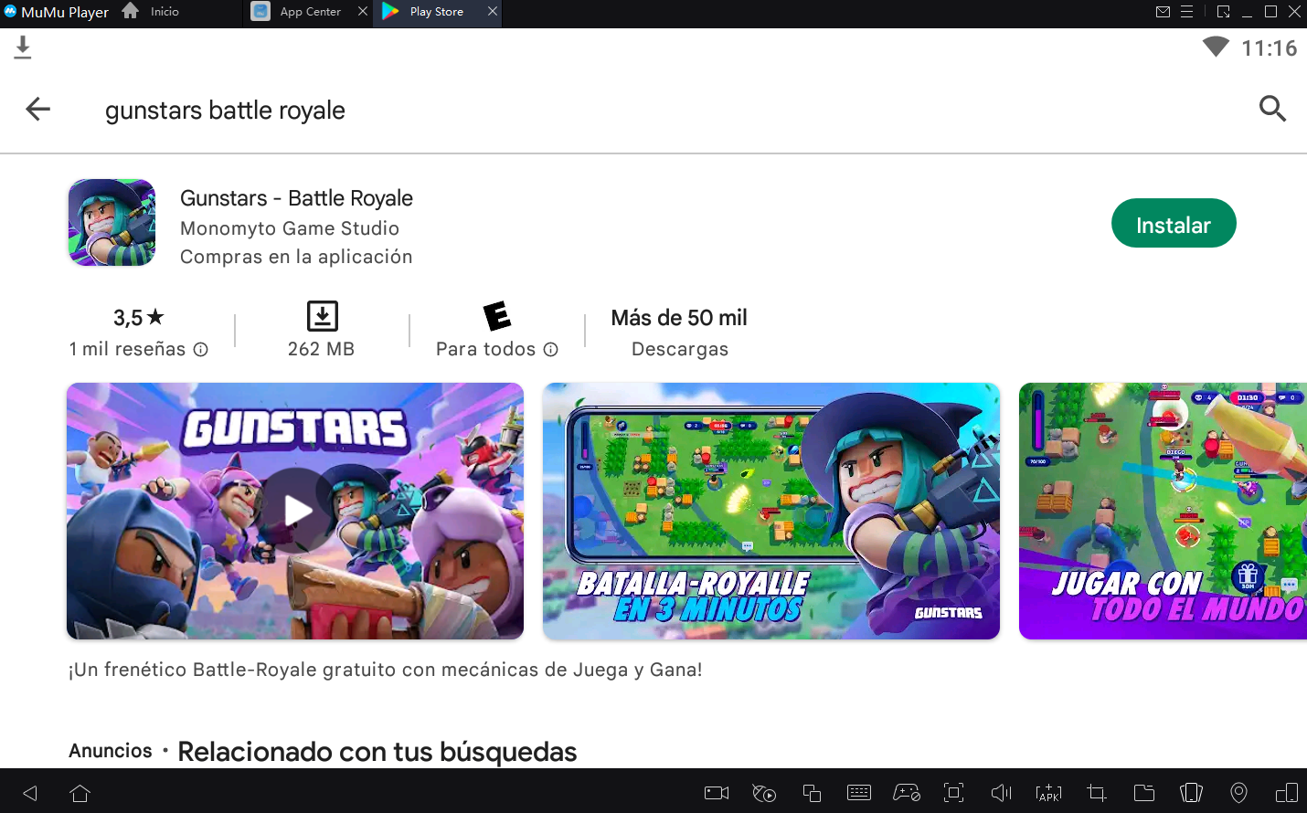Go back using the left arrow
The width and height of the screenshot is (1307, 813).
38,110
